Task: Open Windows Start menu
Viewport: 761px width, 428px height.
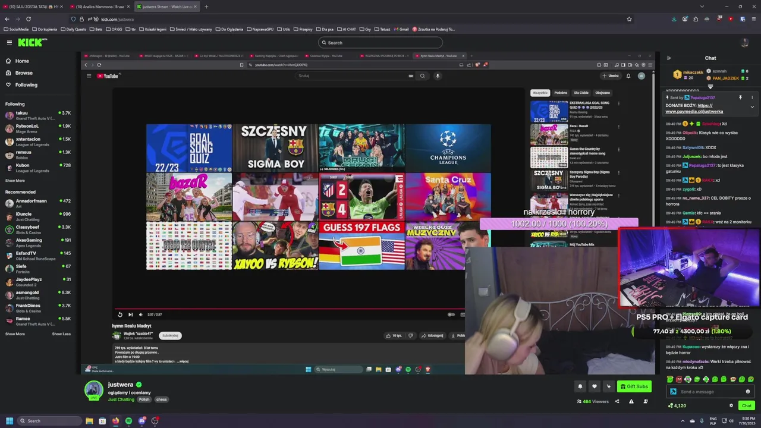Action: [x=9, y=421]
